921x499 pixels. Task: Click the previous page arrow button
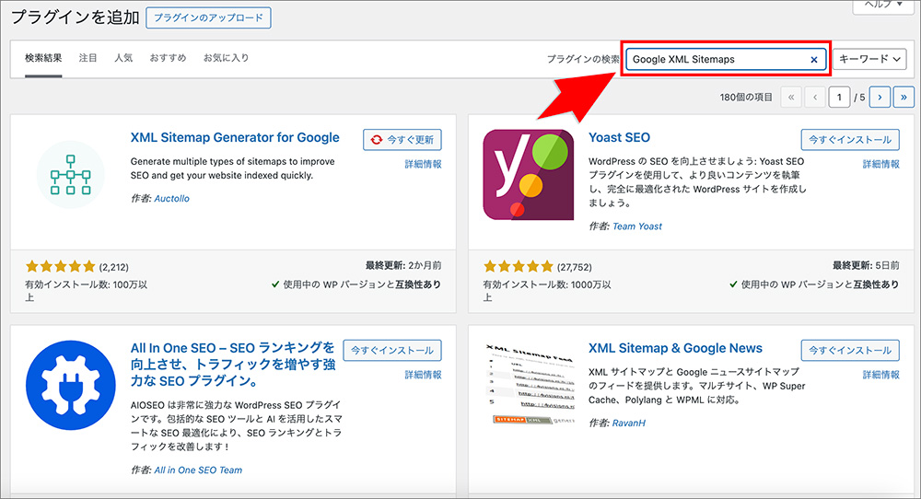(815, 97)
